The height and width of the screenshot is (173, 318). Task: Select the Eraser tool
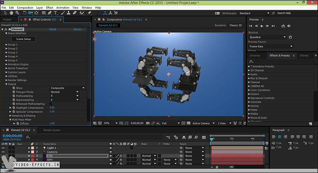(75, 13)
